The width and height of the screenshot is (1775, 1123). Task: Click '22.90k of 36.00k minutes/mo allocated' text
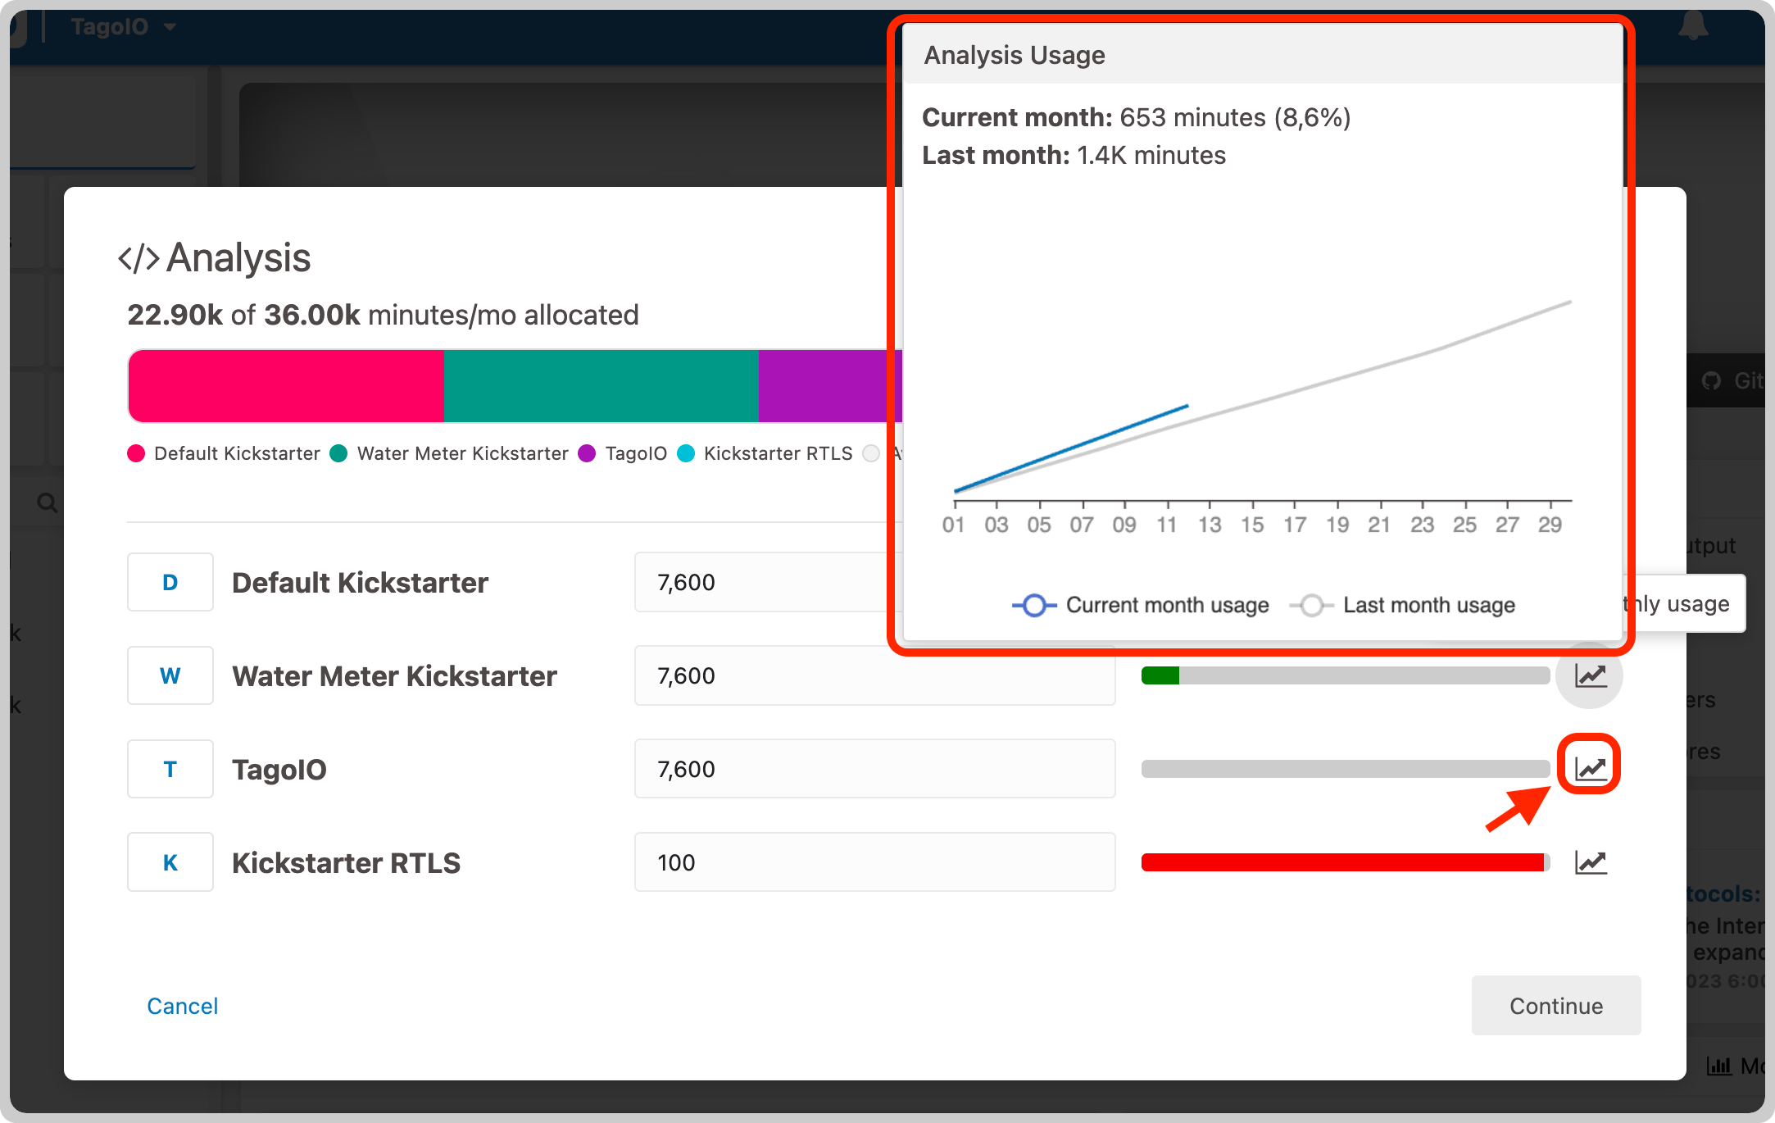pos(383,315)
